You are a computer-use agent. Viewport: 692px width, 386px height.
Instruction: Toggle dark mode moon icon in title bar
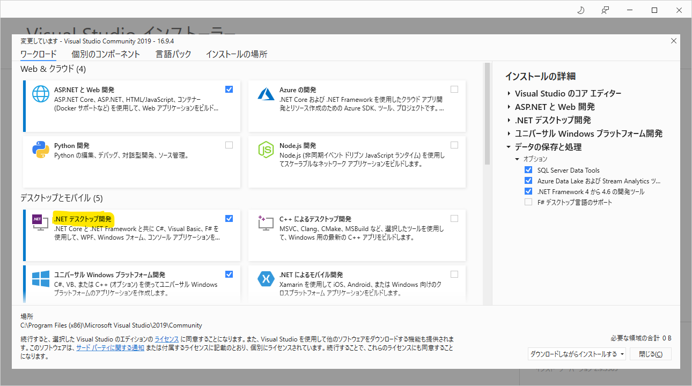click(x=580, y=10)
